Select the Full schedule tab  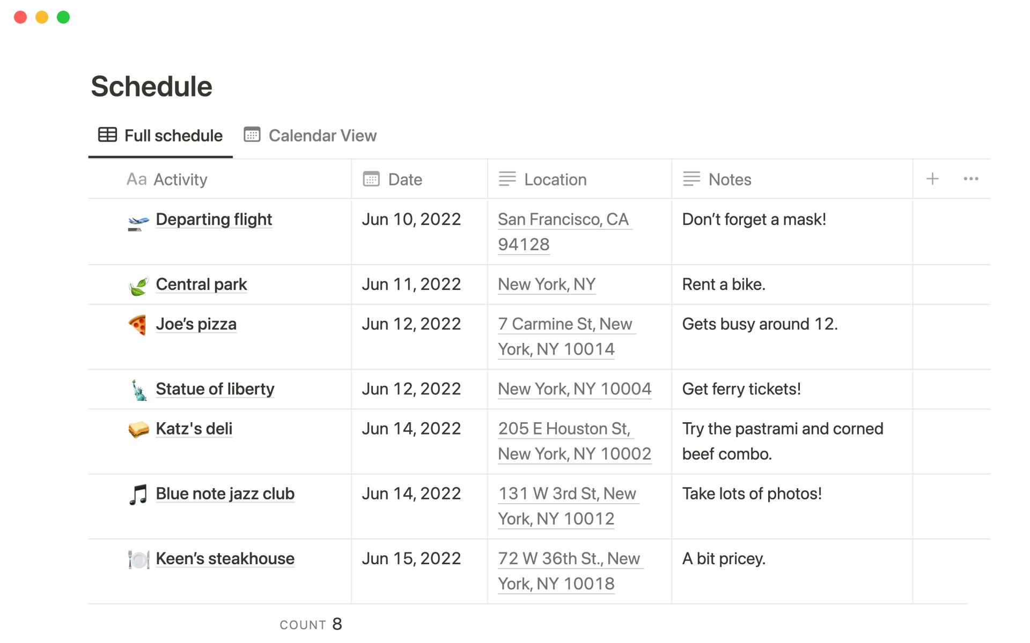point(160,136)
